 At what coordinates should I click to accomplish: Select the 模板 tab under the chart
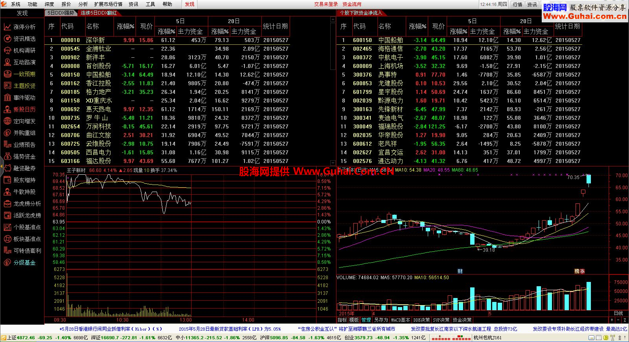[x=354, y=320]
